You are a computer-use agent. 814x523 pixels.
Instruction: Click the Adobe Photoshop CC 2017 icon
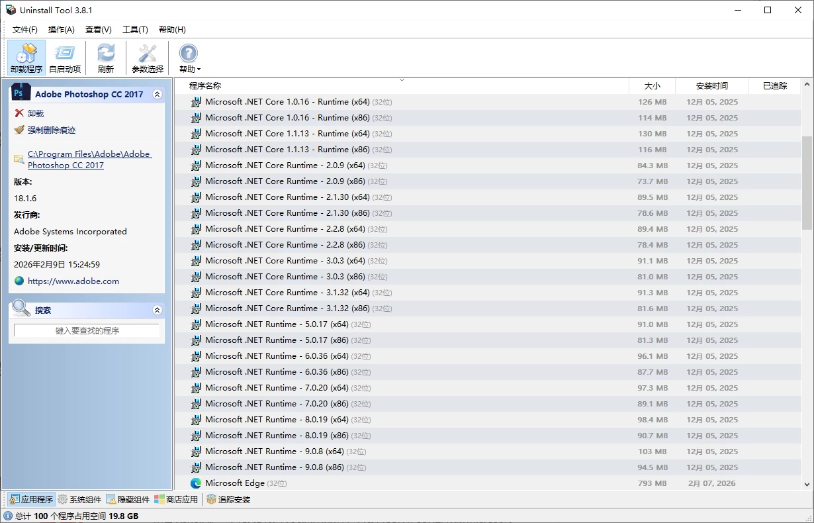tap(22, 93)
